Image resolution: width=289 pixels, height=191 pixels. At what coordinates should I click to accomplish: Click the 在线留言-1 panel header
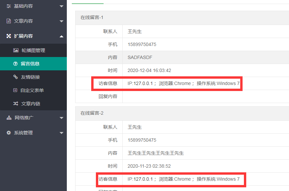tap(92, 18)
